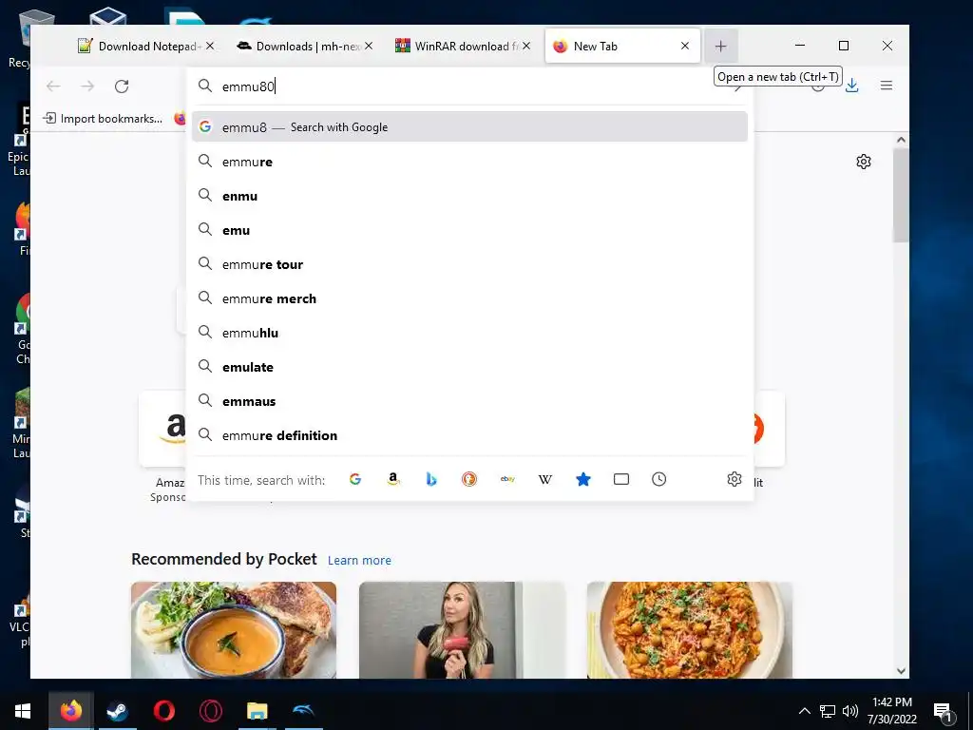Click the Reload page icon

point(122,86)
